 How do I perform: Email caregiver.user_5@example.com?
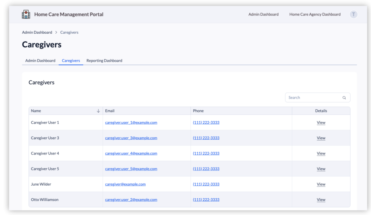pyautogui.click(x=131, y=169)
